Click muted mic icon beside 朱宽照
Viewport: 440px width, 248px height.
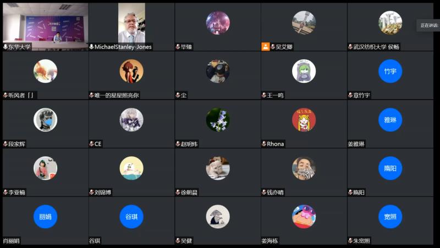pos(350,241)
